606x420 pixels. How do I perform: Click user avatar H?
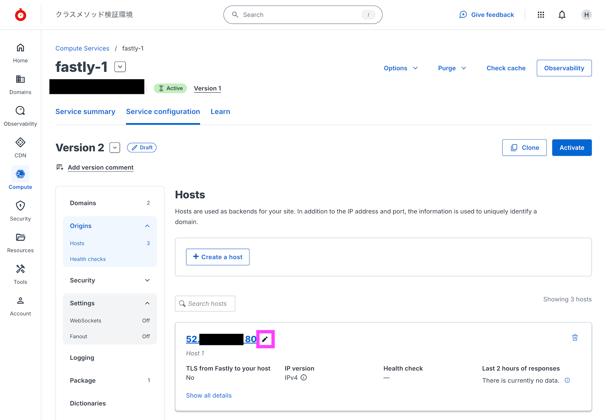586,15
